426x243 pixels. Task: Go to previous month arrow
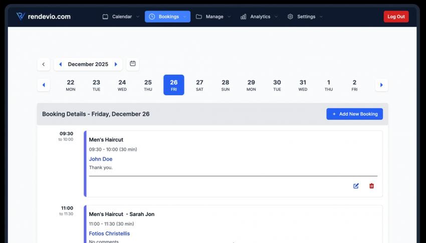[61, 64]
